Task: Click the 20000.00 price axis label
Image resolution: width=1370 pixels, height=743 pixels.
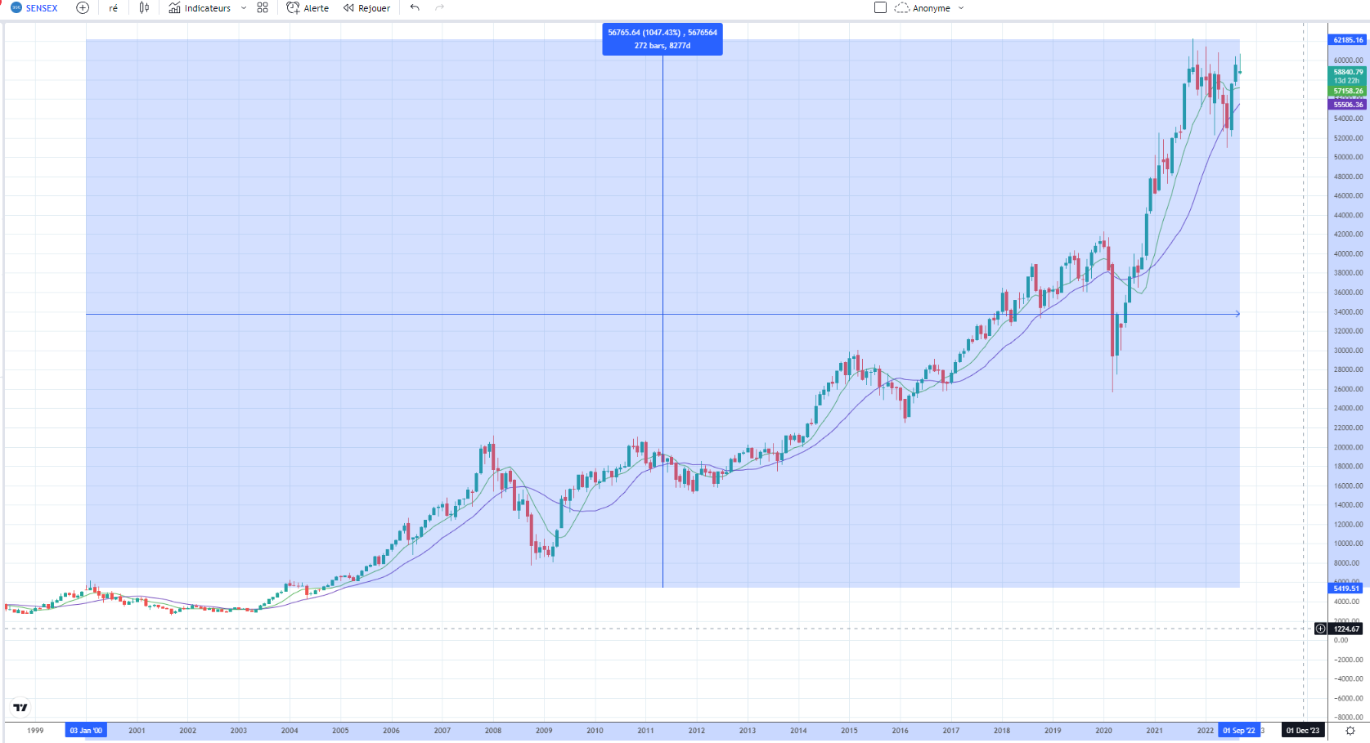Action: [1348, 447]
